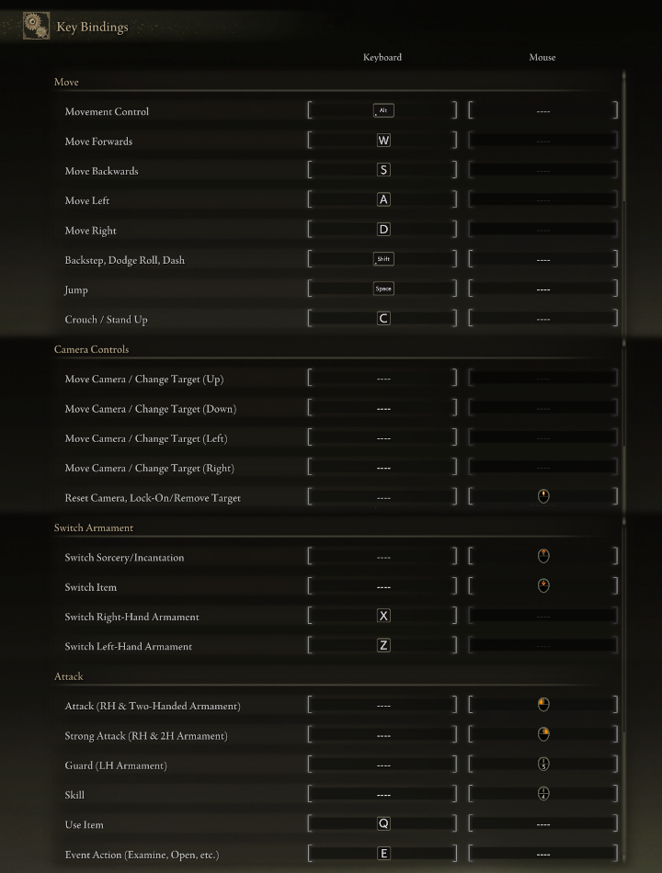The width and height of the screenshot is (662, 873).
Task: Click the right-click mouse icon for Strong Attack
Action: point(543,735)
